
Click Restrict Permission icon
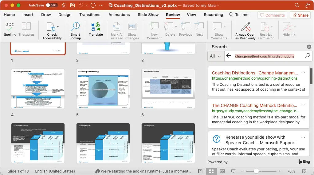point(265,27)
